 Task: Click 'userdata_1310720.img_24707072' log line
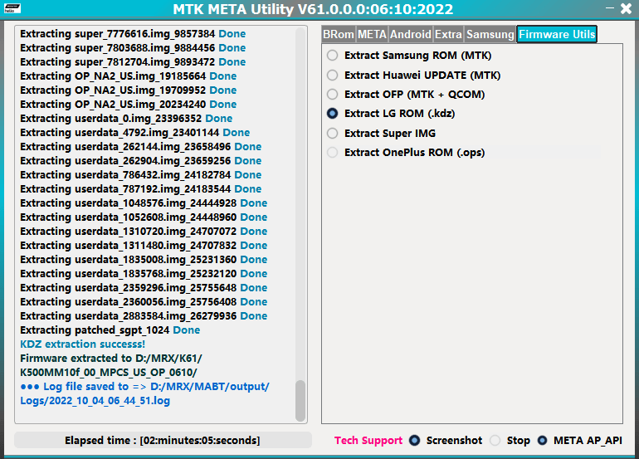(144, 231)
